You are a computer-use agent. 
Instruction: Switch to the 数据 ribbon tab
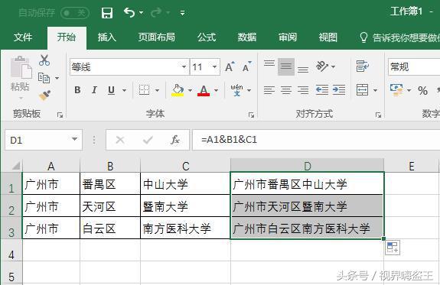click(247, 37)
